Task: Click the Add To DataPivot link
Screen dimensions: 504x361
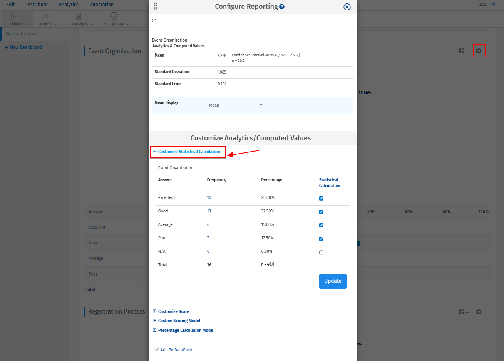Action: coord(176,350)
